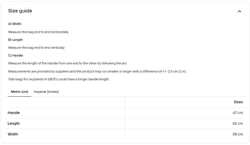Collapse the Size guide chevron icon

pos(239,11)
